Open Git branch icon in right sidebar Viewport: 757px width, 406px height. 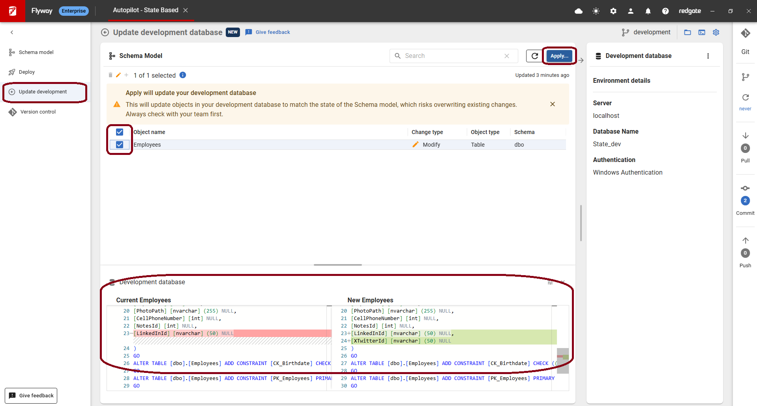tap(745, 77)
